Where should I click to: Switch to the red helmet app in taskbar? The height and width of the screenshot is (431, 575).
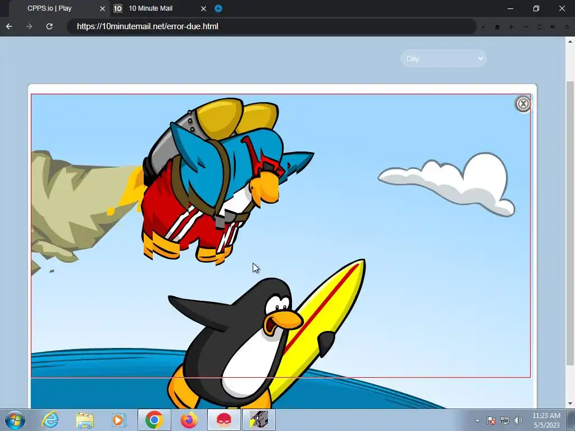223,420
